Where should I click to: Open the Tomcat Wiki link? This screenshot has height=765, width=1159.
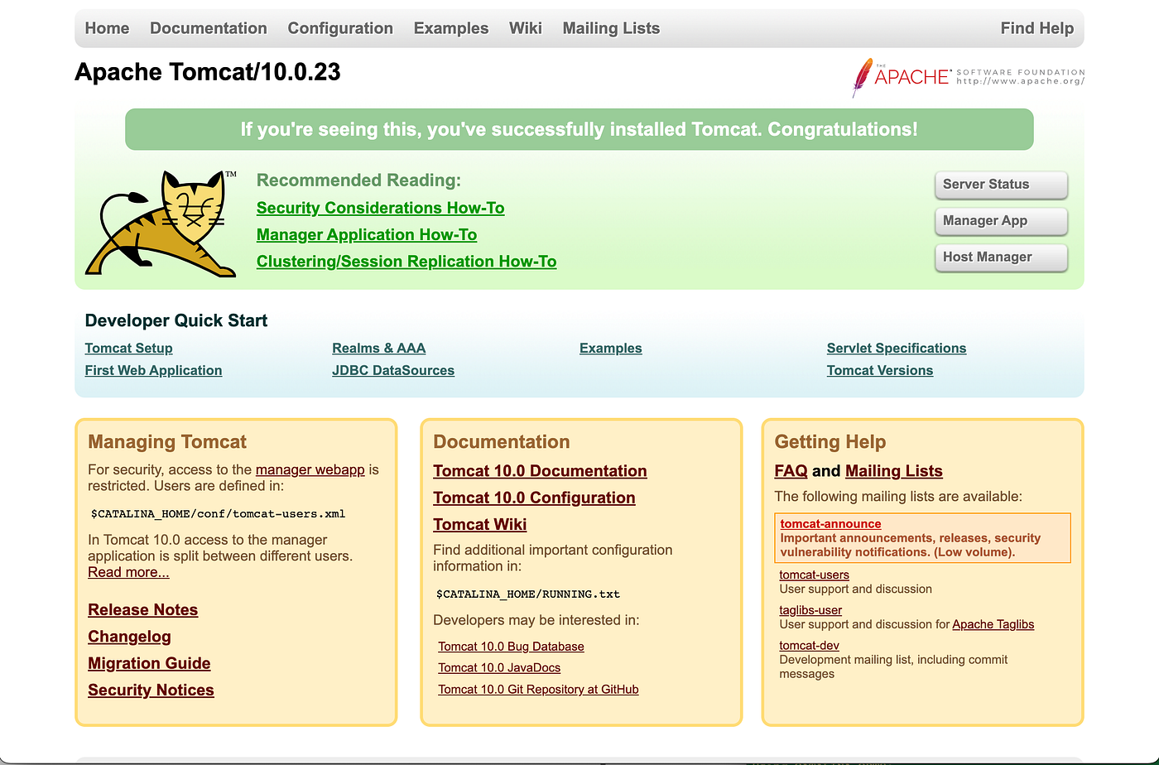tap(480, 525)
